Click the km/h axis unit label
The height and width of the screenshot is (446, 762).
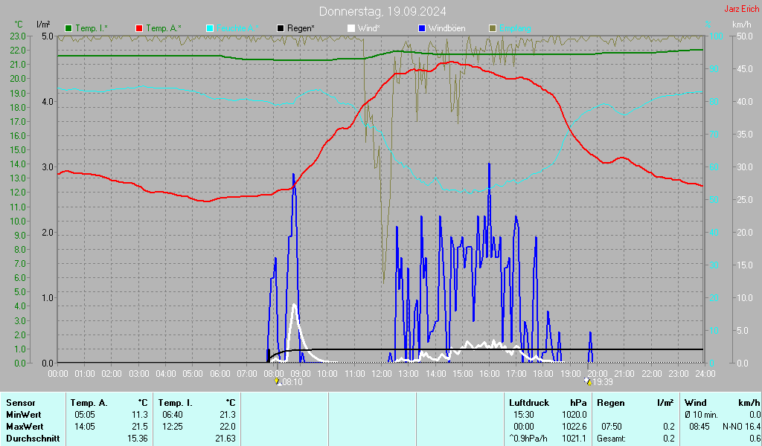(x=741, y=25)
